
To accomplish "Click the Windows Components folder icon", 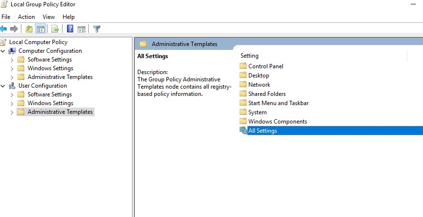I will click(243, 121).
